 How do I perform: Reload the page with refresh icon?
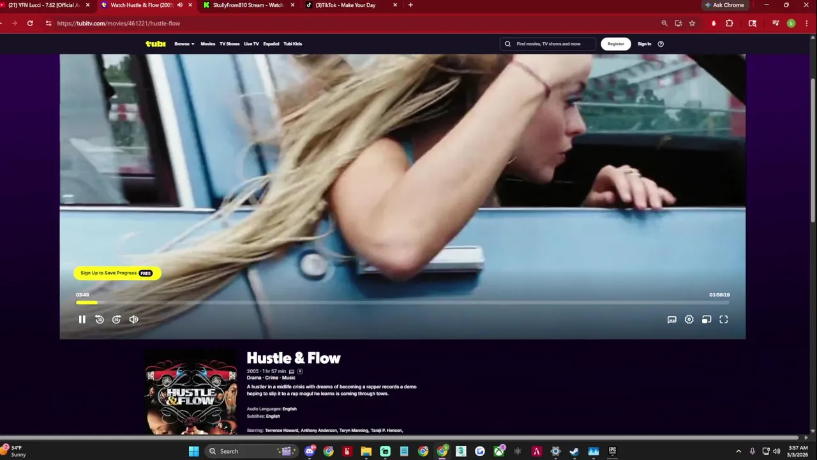click(x=30, y=23)
